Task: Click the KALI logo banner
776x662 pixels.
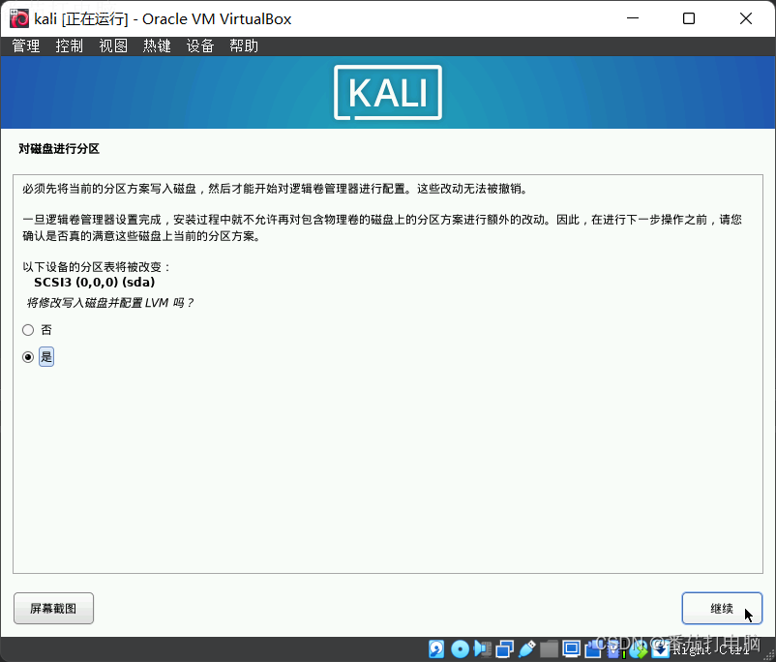Action: tap(388, 93)
